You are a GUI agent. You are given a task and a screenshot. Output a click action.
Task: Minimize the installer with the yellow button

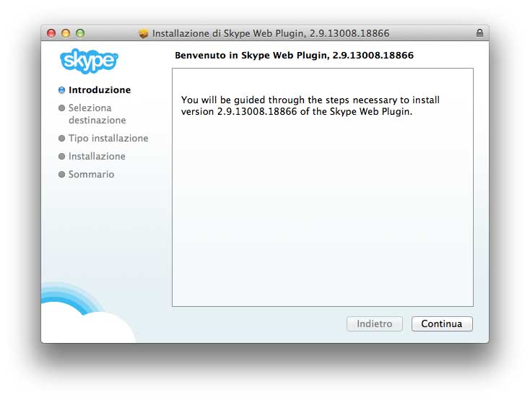66,33
